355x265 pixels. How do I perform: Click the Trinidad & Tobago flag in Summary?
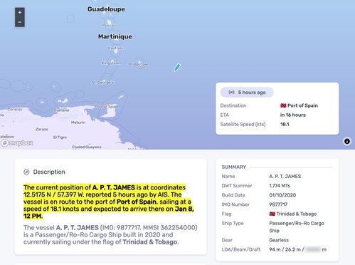coord(272,214)
